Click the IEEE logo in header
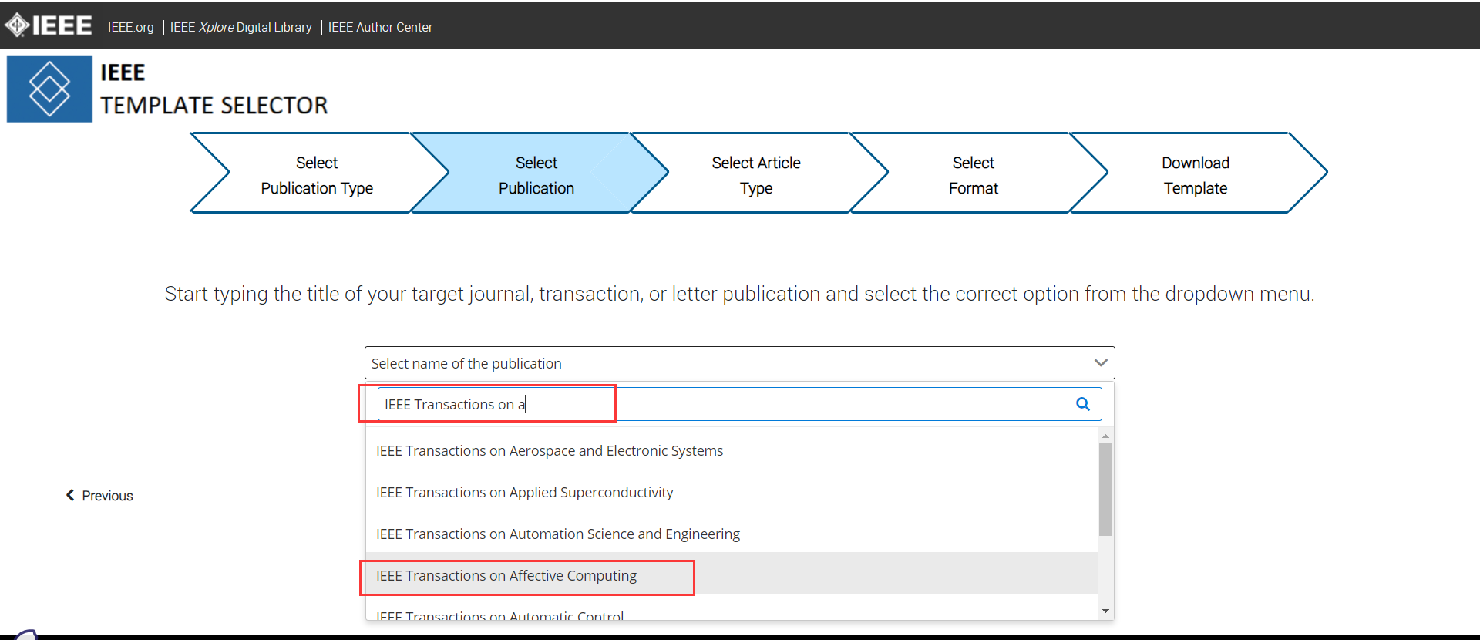Viewport: 1480px width, 640px height. coord(48,25)
